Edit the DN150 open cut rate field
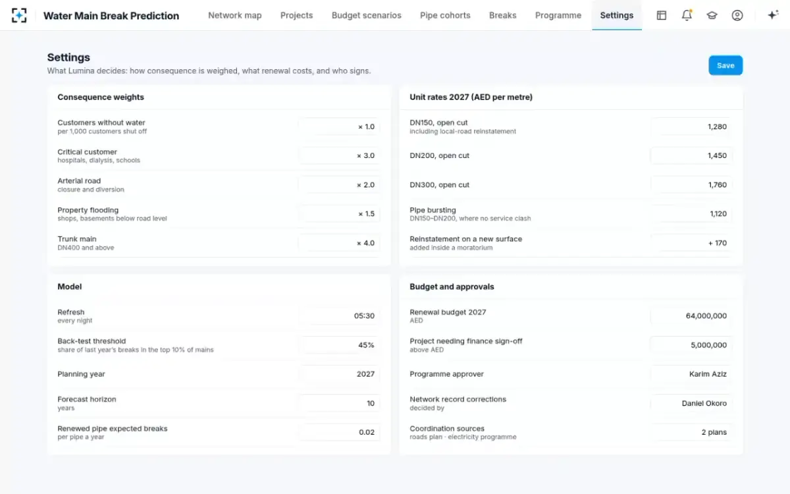Image resolution: width=790 pixels, height=494 pixels. [x=691, y=126]
